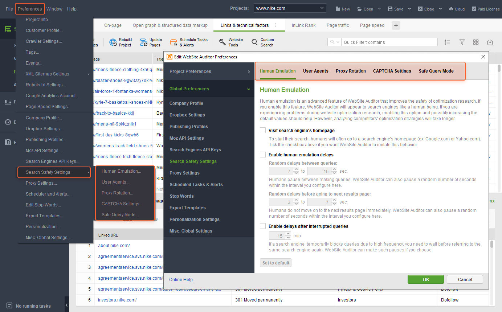
Task: Enable human emulation delays checkbox
Action: (263, 155)
